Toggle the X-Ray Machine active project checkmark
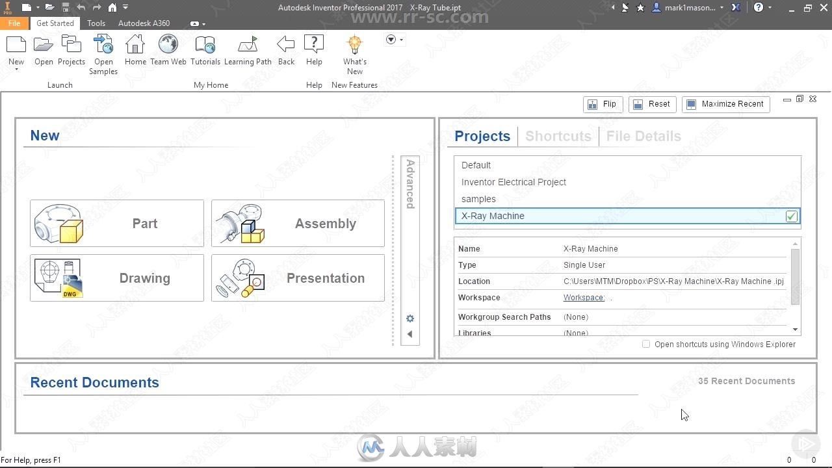Image resolution: width=832 pixels, height=468 pixels. click(x=791, y=216)
